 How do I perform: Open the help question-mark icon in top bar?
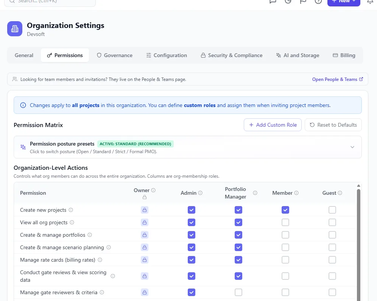point(318,1)
